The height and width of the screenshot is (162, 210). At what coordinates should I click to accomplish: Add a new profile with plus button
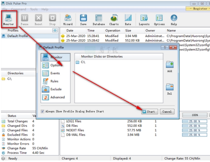tap(55, 31)
